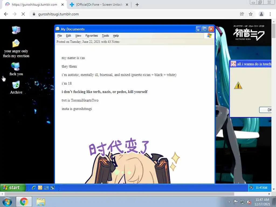Click the browser back arrow
Screen dimensions: 276x207
click(x=6, y=14)
